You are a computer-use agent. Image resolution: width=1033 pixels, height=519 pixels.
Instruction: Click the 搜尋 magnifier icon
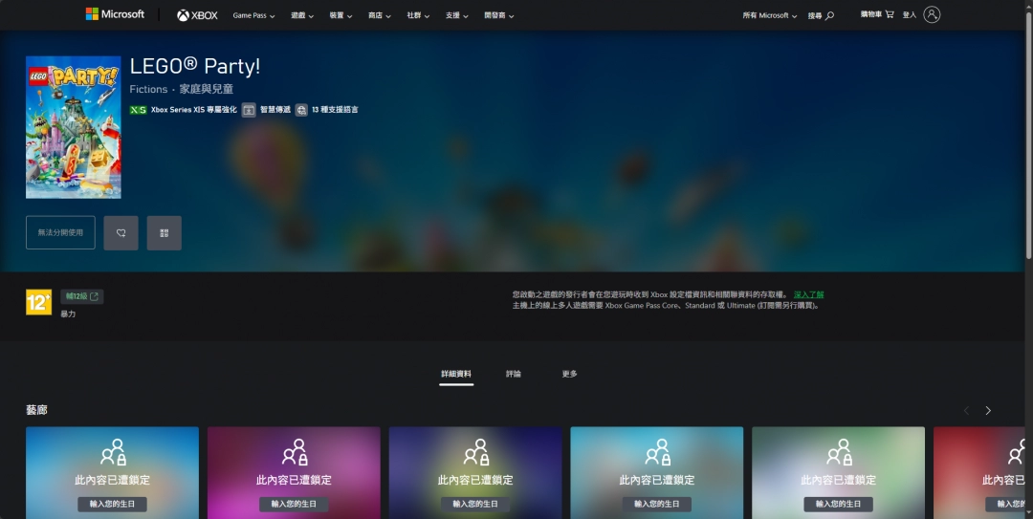point(829,15)
